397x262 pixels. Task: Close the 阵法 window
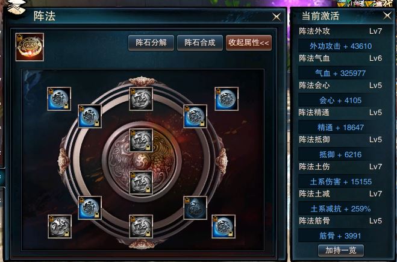(x=277, y=17)
